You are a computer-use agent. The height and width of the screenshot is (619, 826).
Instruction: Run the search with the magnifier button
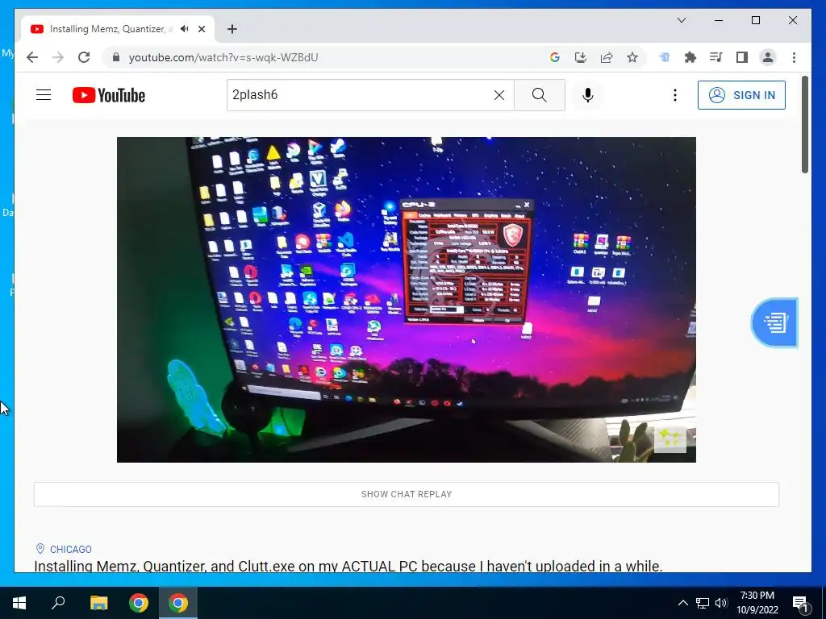(540, 95)
